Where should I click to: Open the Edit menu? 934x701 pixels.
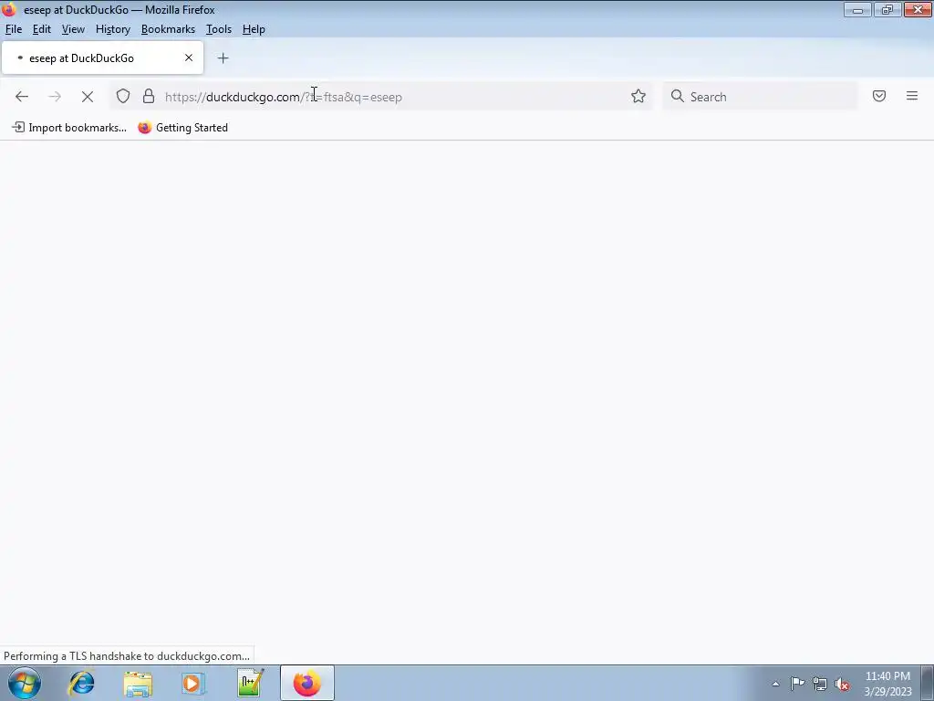(42, 29)
